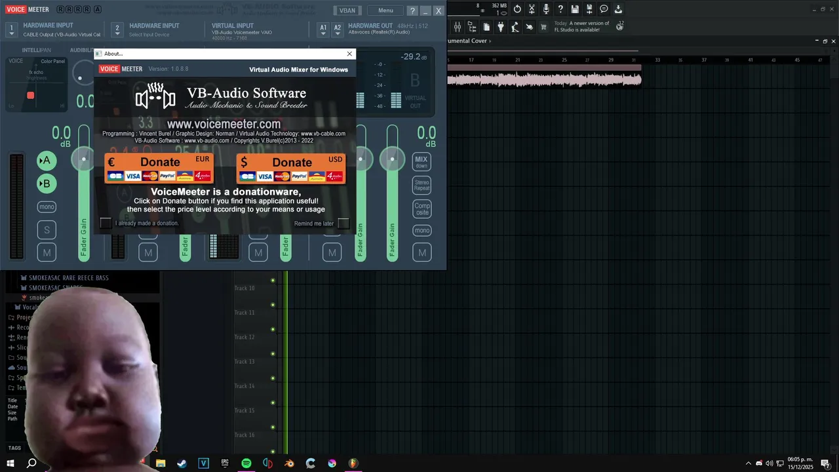Click the MIX down mode button
The image size is (839, 472).
tap(421, 161)
